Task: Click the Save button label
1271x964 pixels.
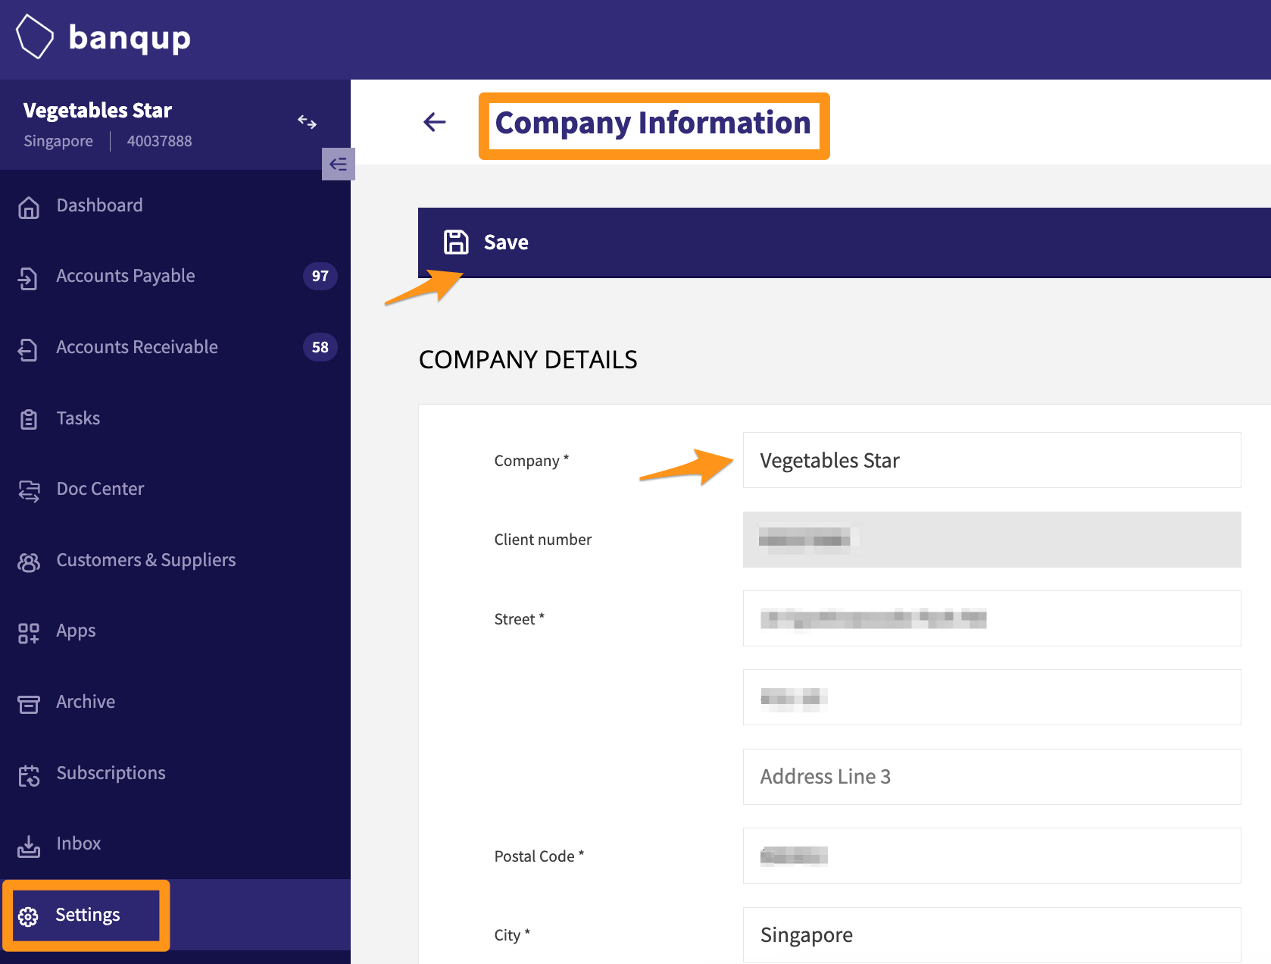Action: [x=506, y=243]
